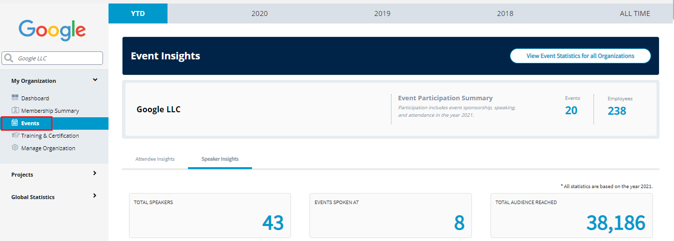The height and width of the screenshot is (241, 674).
Task: Collapse the My Organization section chevron
Action: tap(95, 80)
